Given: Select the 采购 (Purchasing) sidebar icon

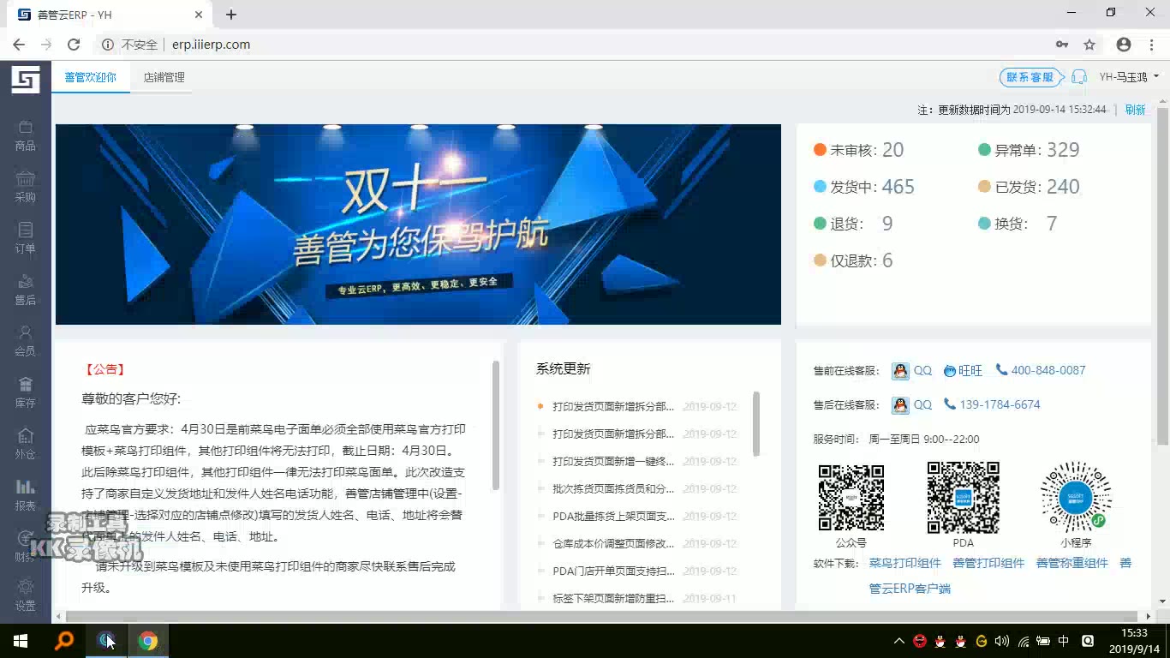Looking at the screenshot, I should pos(25,186).
